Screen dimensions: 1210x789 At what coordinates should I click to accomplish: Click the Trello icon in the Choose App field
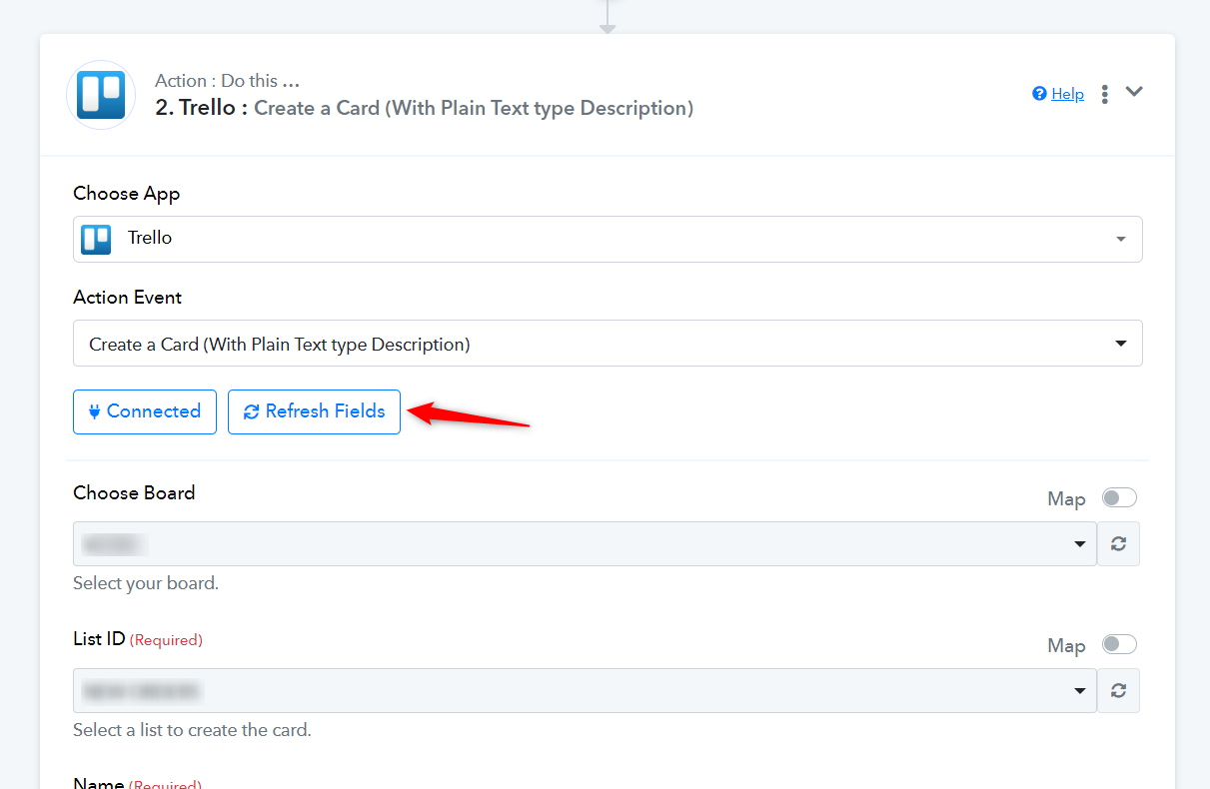[x=96, y=240]
